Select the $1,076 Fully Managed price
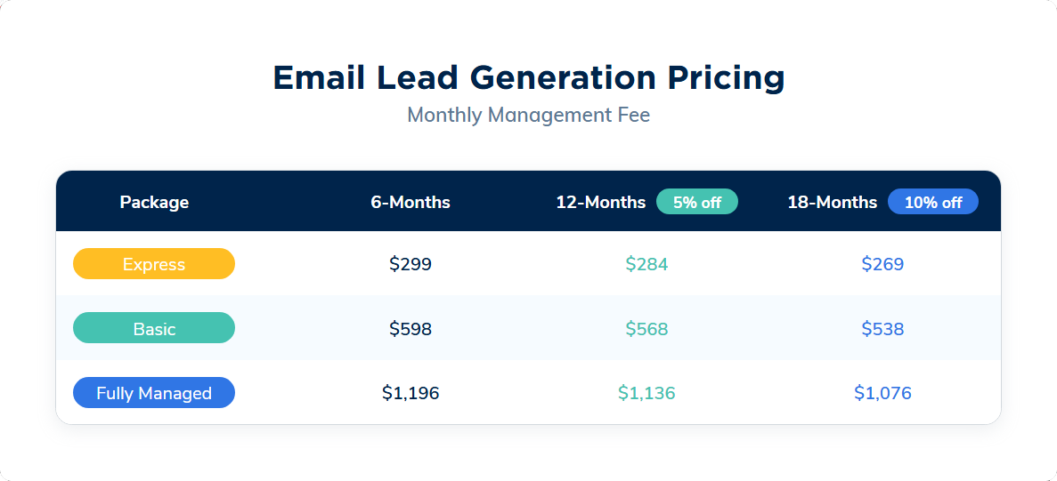Screen dimensions: 1057x481 click(882, 393)
